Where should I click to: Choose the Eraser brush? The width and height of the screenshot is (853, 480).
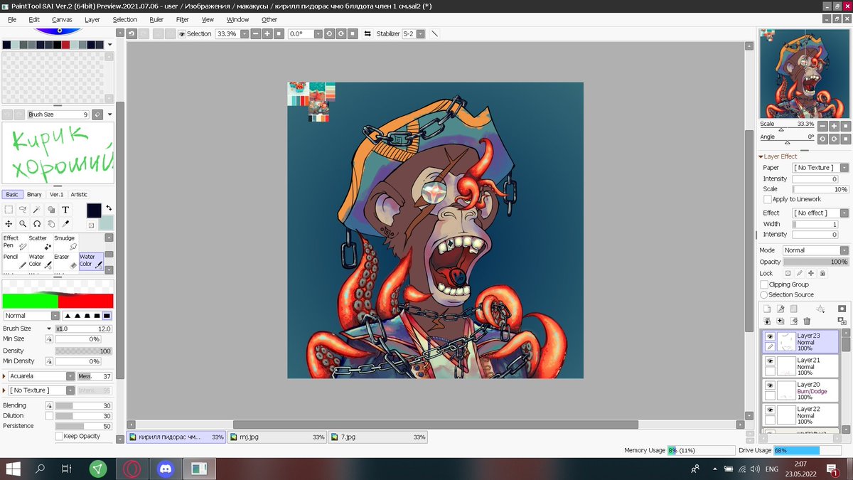click(x=65, y=261)
